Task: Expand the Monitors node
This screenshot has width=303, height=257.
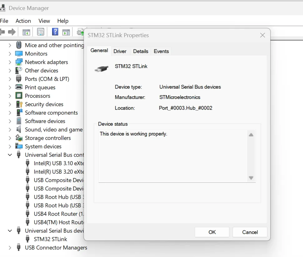Action: click(x=10, y=54)
